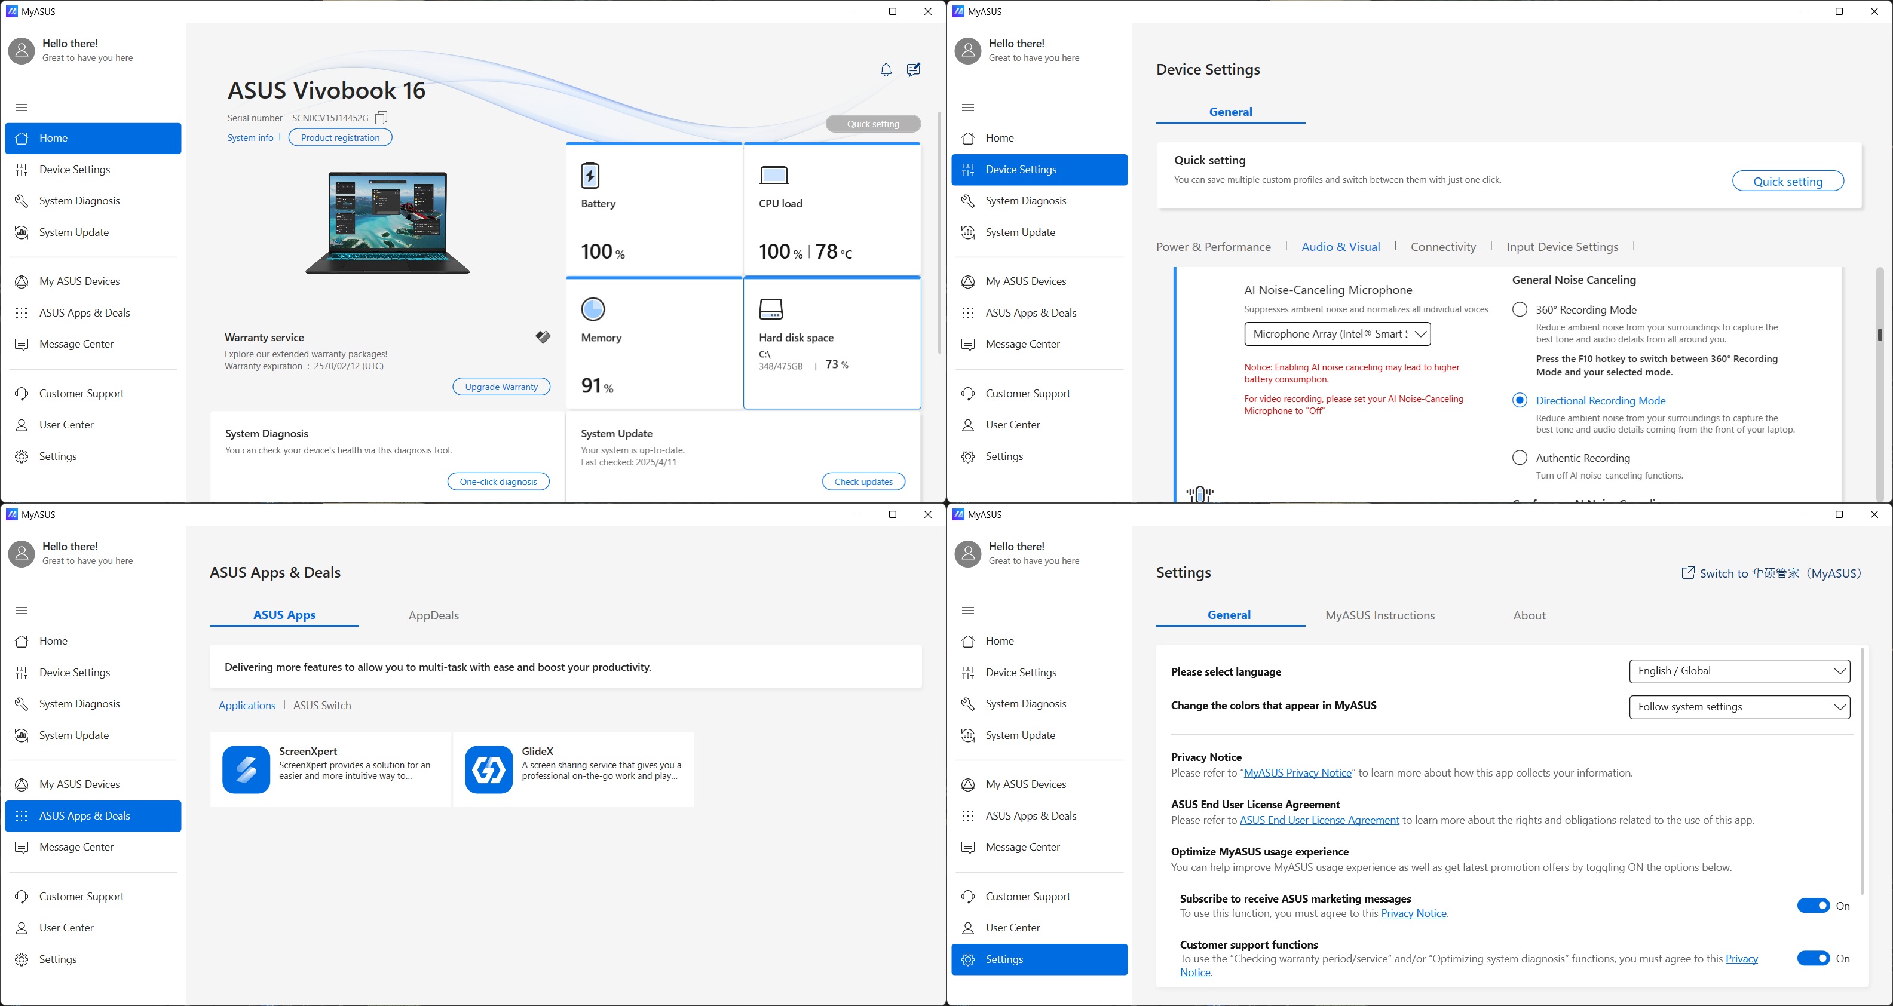Viewport: 1893px width, 1006px height.
Task: Click the GlideX app icon
Action: tap(489, 769)
